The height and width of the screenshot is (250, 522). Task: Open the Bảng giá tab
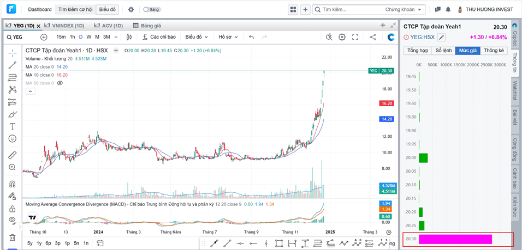click(147, 26)
